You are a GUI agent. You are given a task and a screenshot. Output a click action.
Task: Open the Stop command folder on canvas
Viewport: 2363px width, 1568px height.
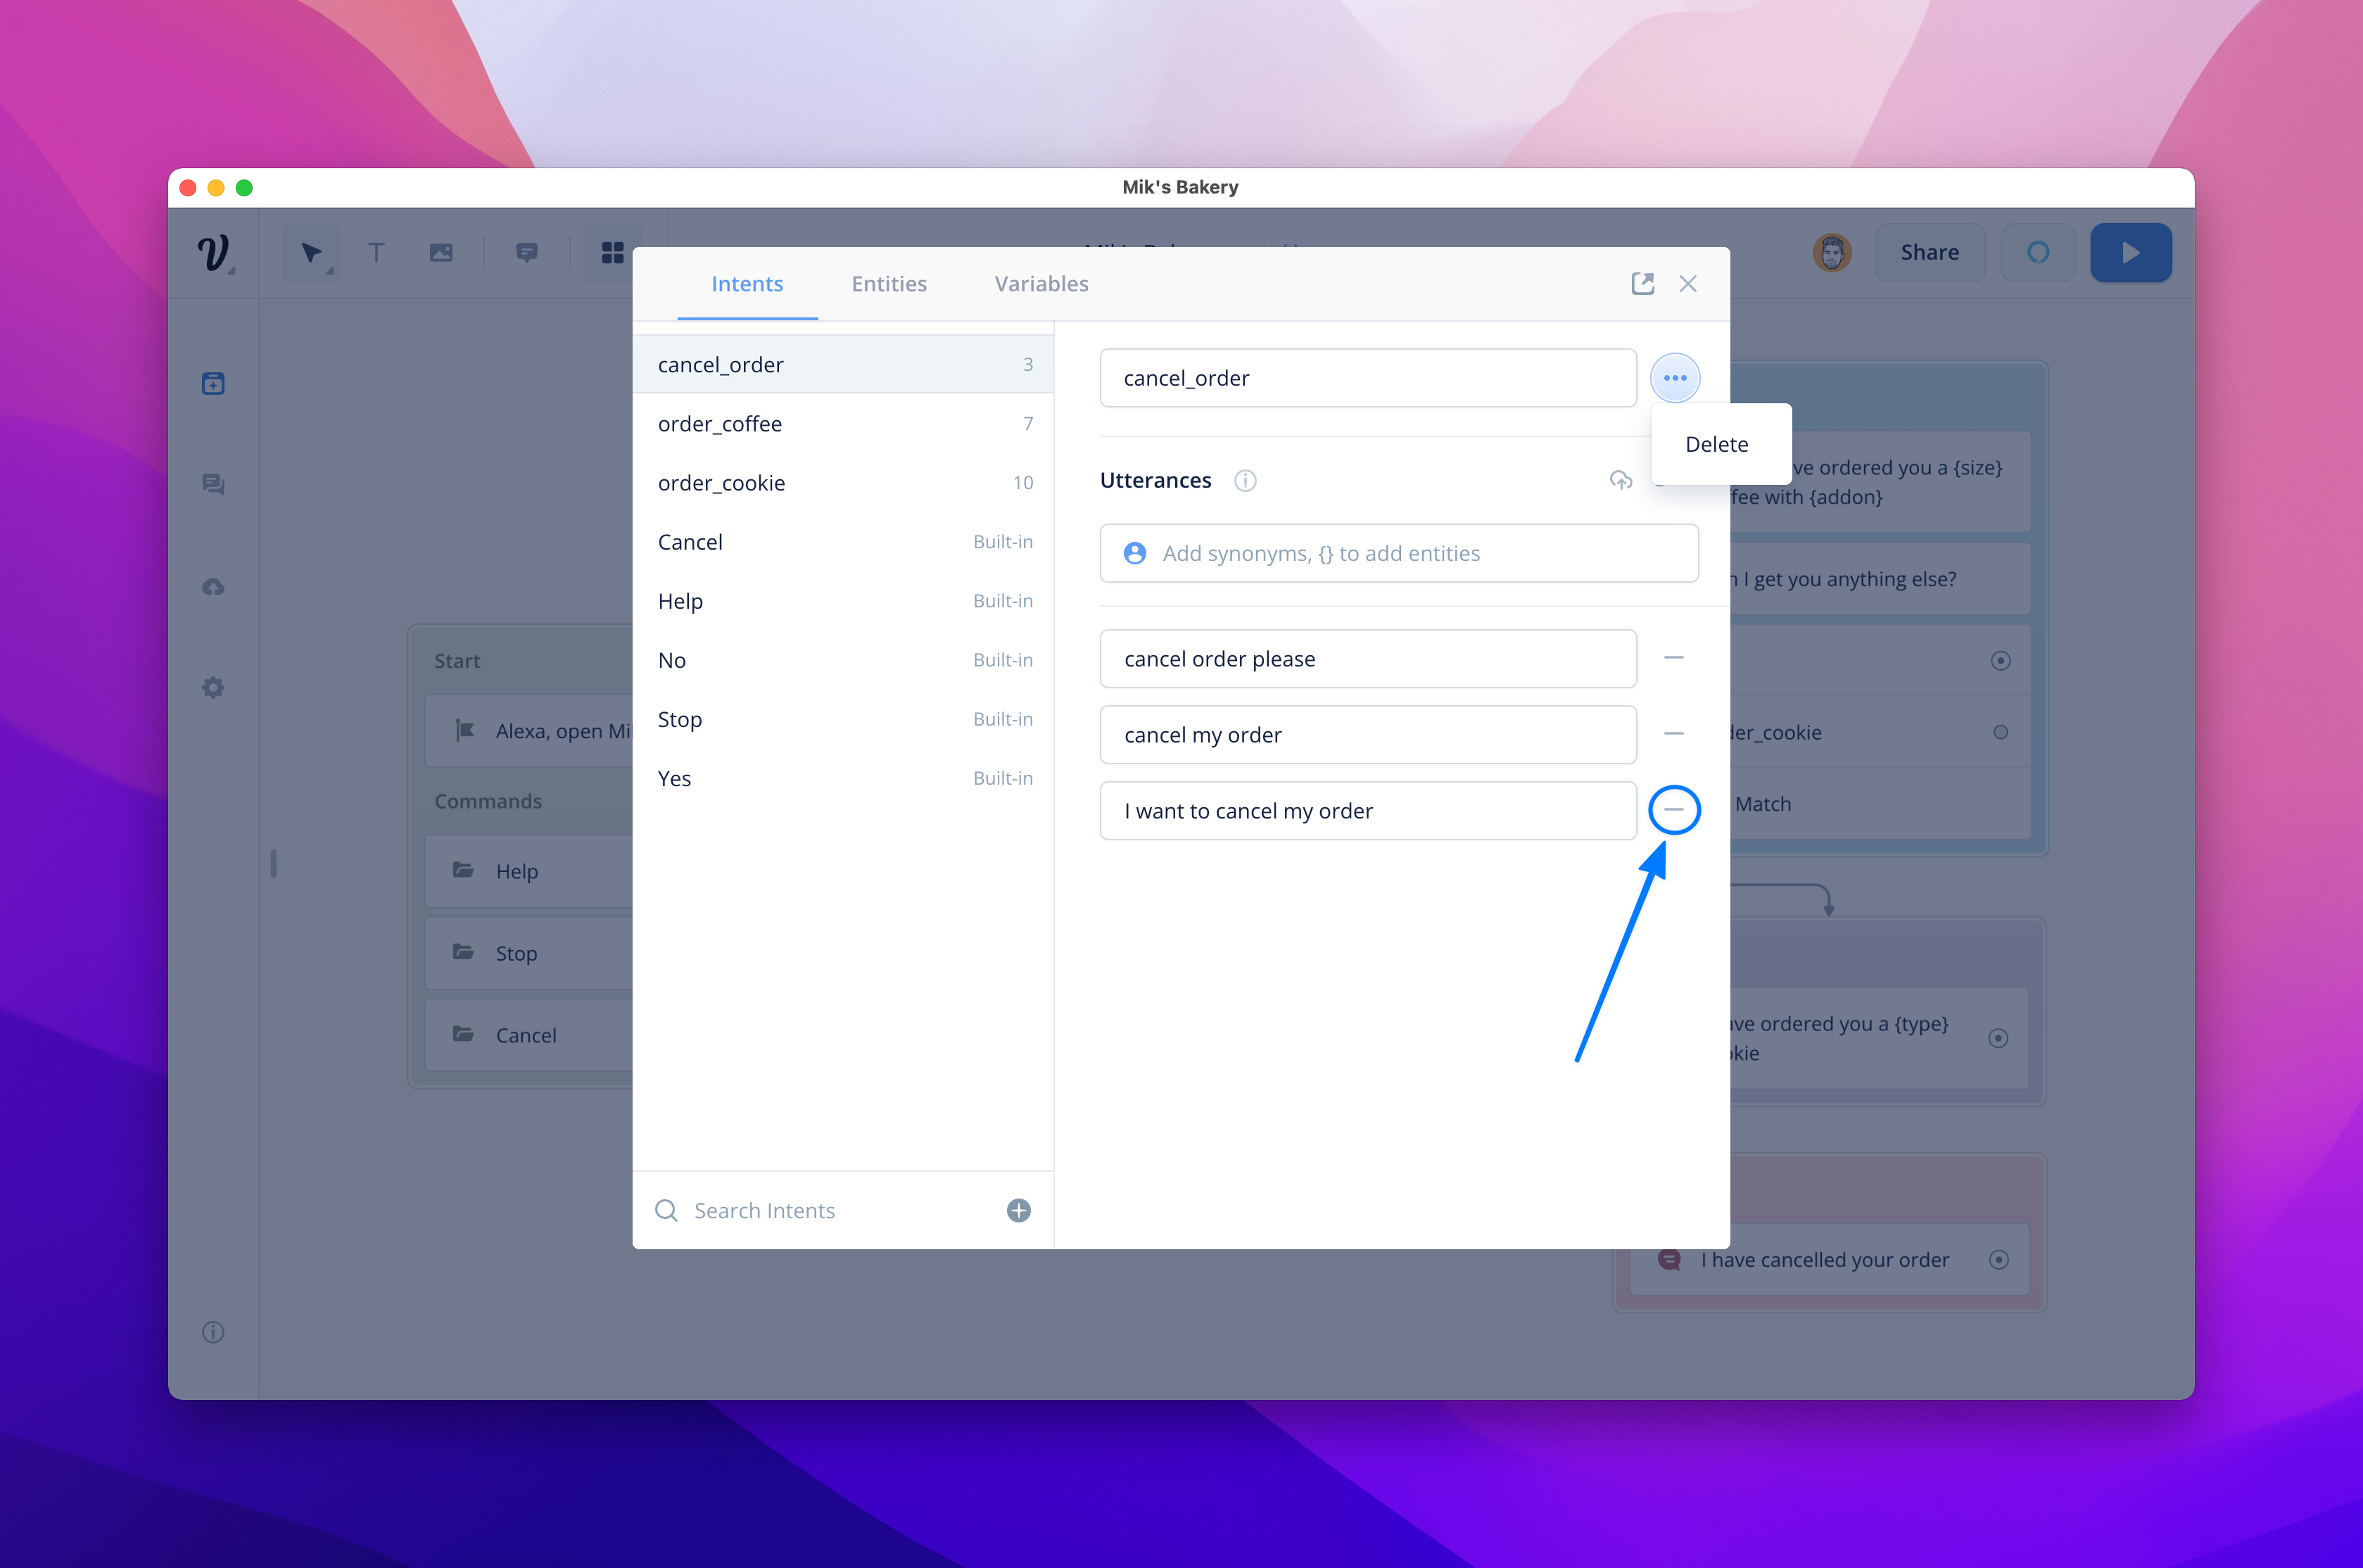click(528, 953)
